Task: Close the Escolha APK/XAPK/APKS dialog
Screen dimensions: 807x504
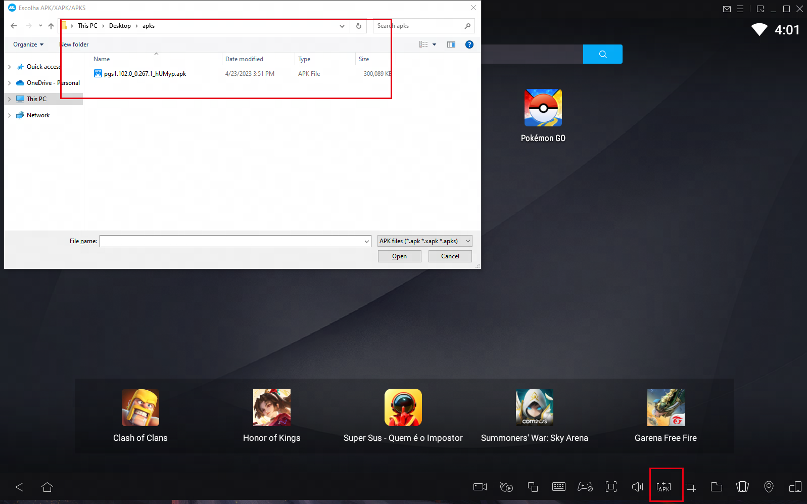Action: (x=473, y=8)
